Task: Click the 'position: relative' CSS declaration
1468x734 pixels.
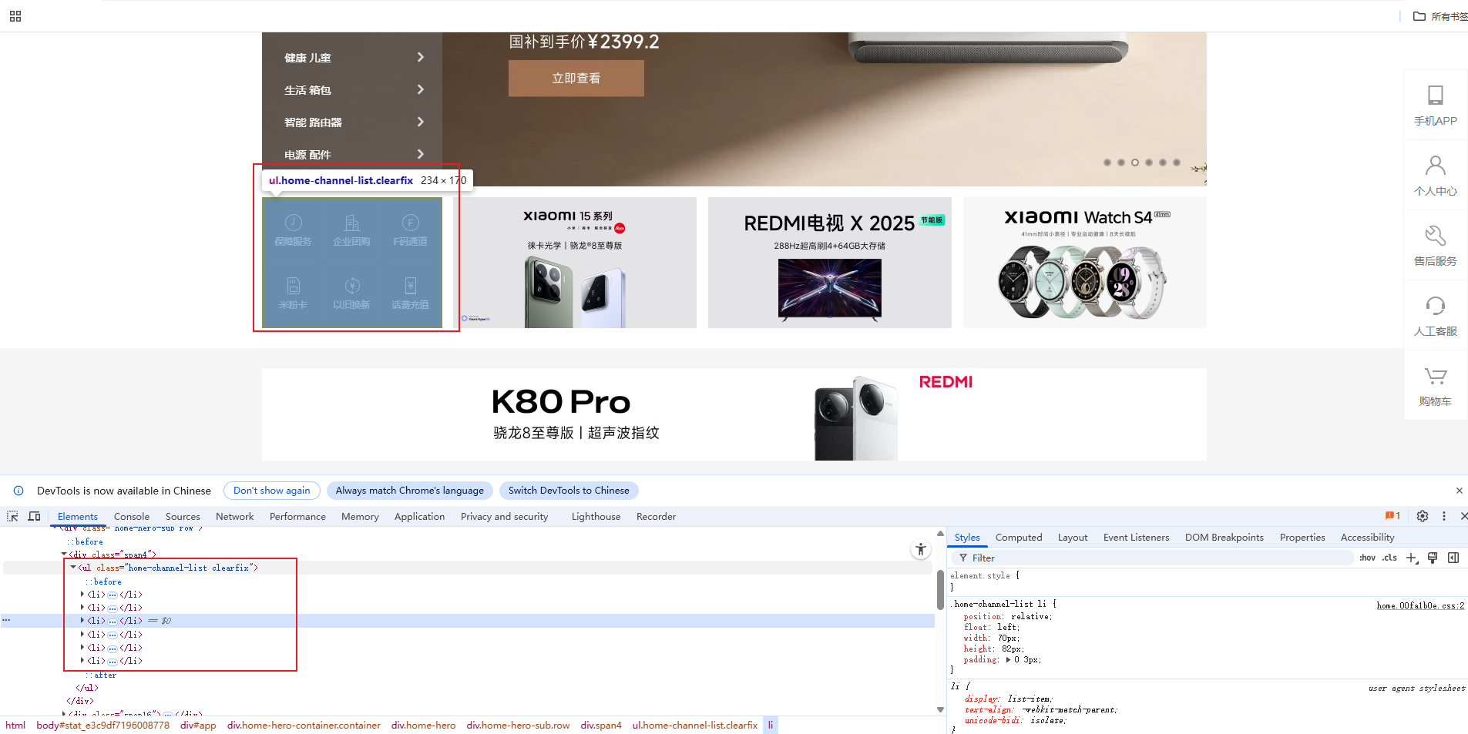Action: (1007, 617)
